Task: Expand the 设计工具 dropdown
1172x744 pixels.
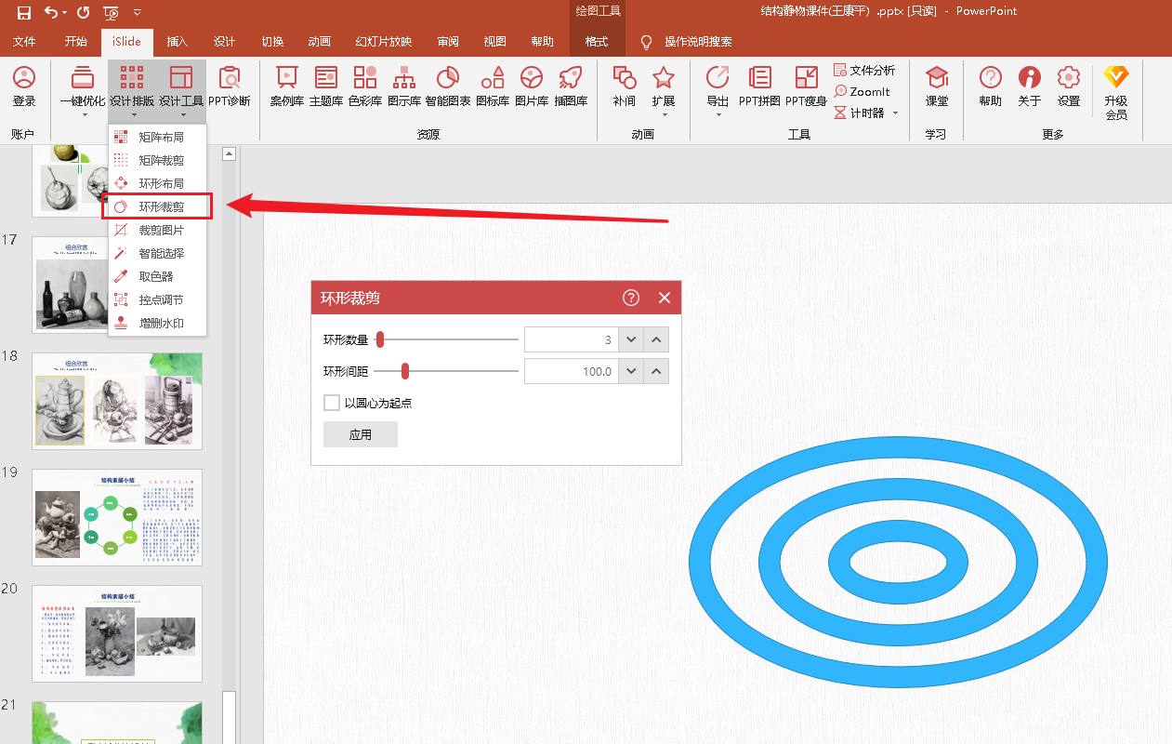Action: [x=182, y=115]
